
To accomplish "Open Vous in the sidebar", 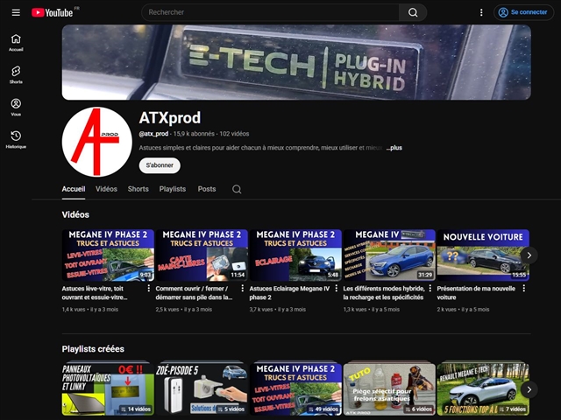I will (16, 107).
